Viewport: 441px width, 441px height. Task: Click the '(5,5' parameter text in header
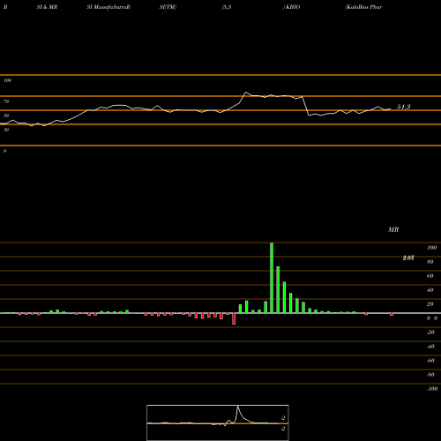[227, 7]
